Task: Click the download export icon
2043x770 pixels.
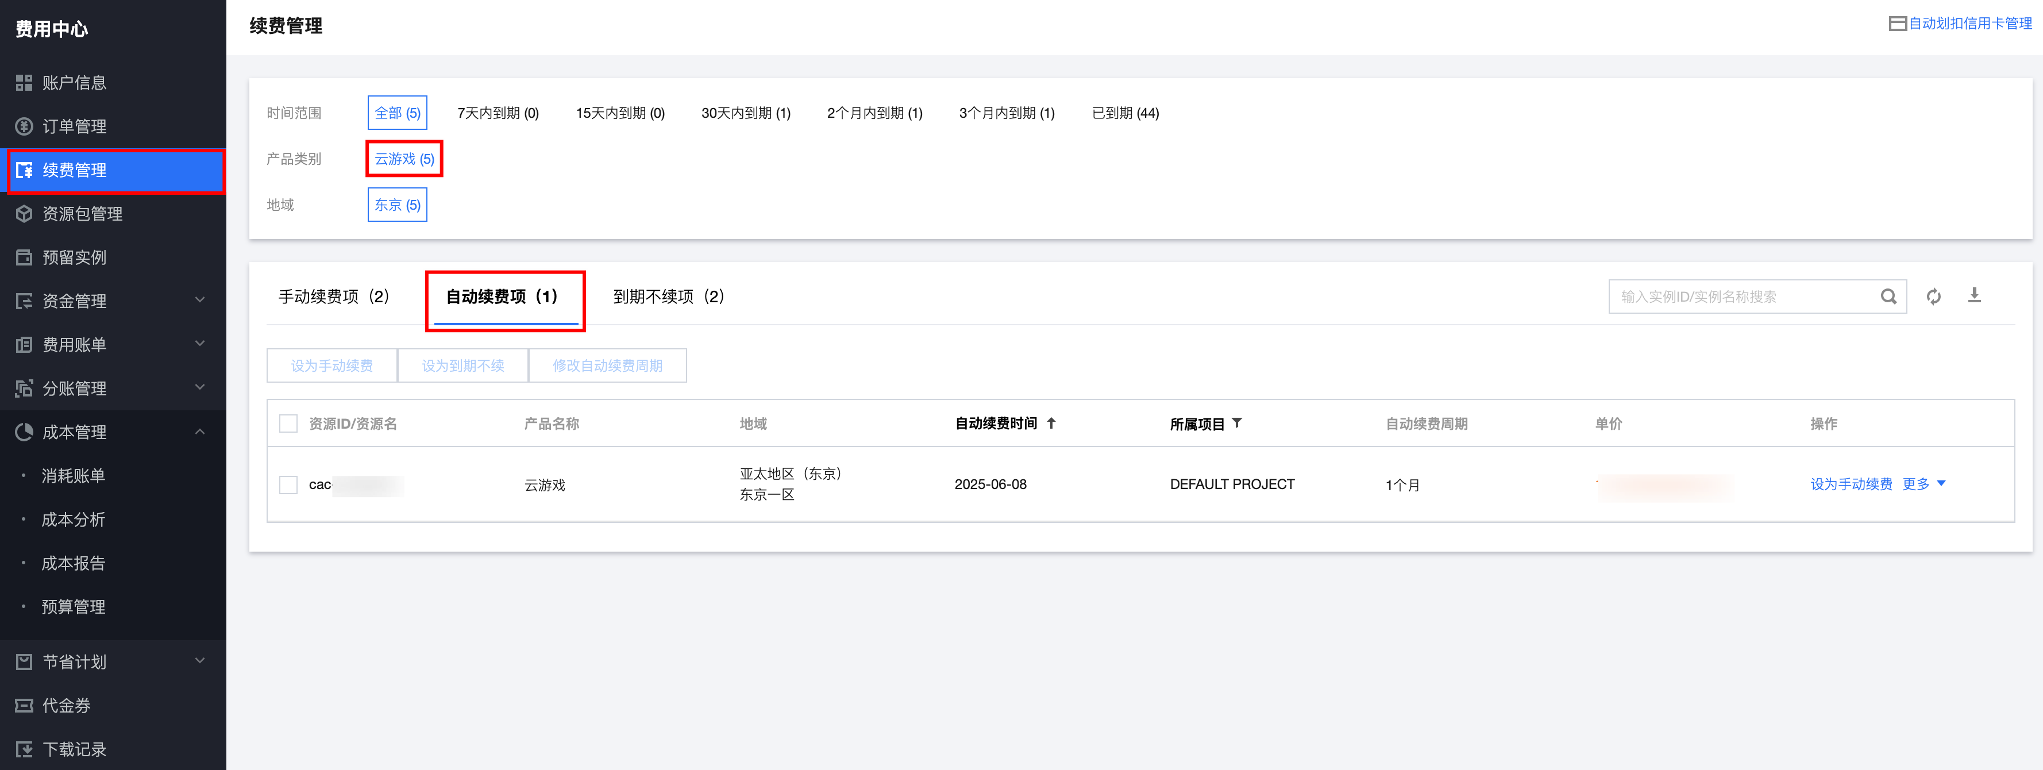Action: tap(1974, 296)
